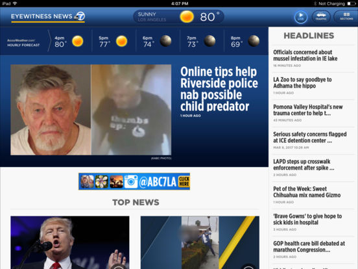This screenshot has height=269, width=358.
Task: Open 'LAPD steps up crosswalk enforcement' story
Action: pyautogui.click(x=304, y=164)
